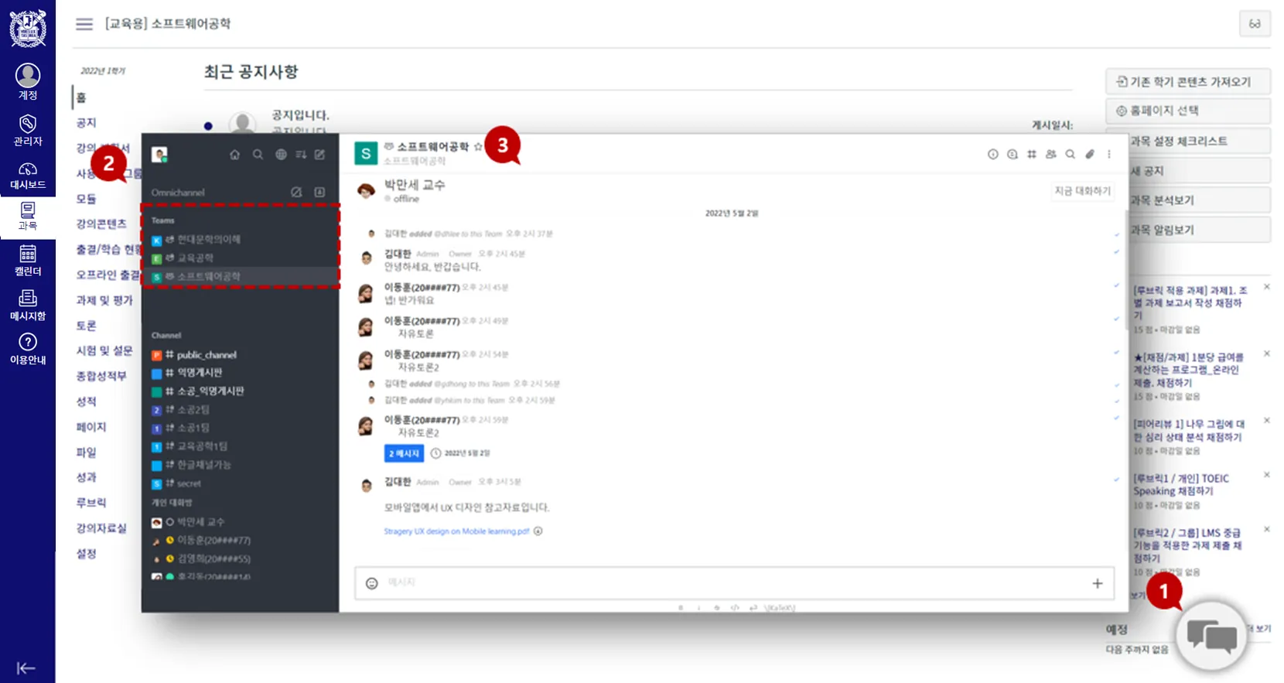Image resolution: width=1284 pixels, height=683 pixels.
Task: Open 메시지함 in global navigation
Action: click(28, 305)
